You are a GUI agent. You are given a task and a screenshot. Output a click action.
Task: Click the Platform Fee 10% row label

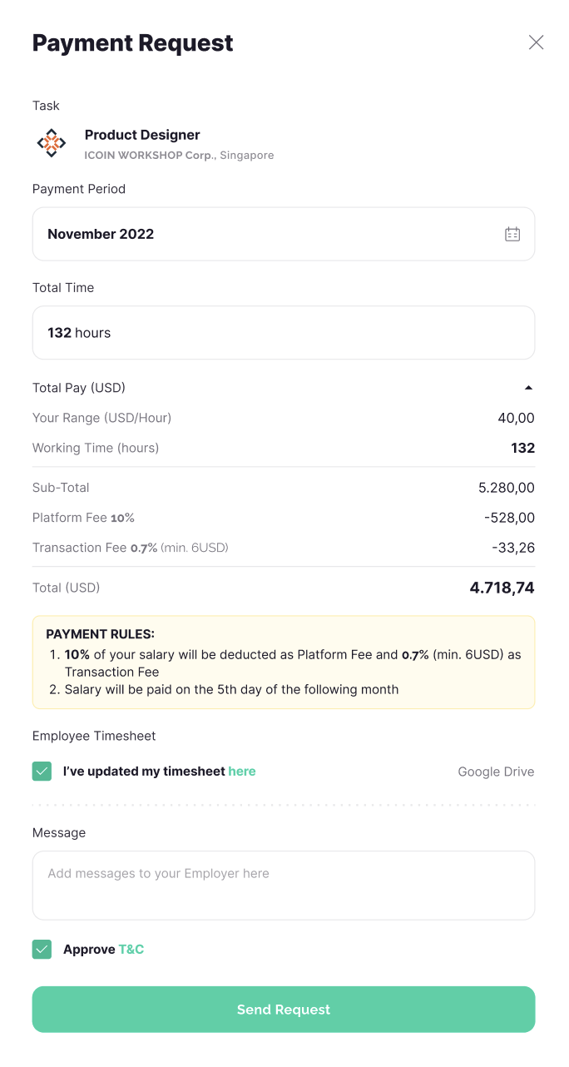[83, 518]
